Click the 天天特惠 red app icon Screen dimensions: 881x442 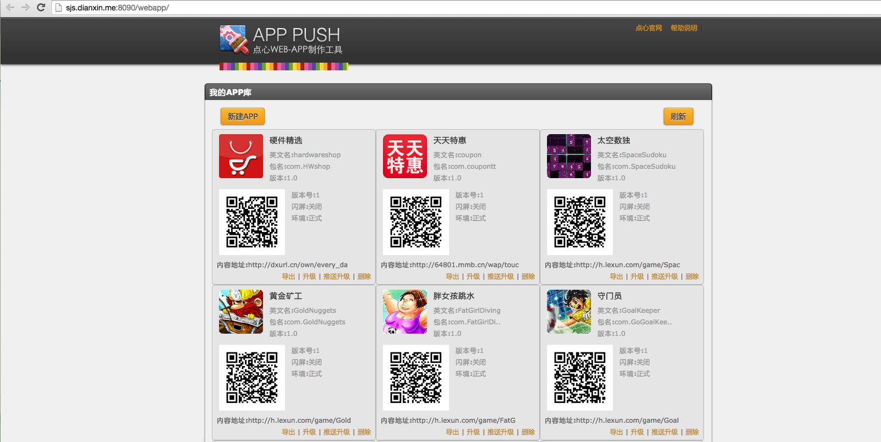pos(405,156)
